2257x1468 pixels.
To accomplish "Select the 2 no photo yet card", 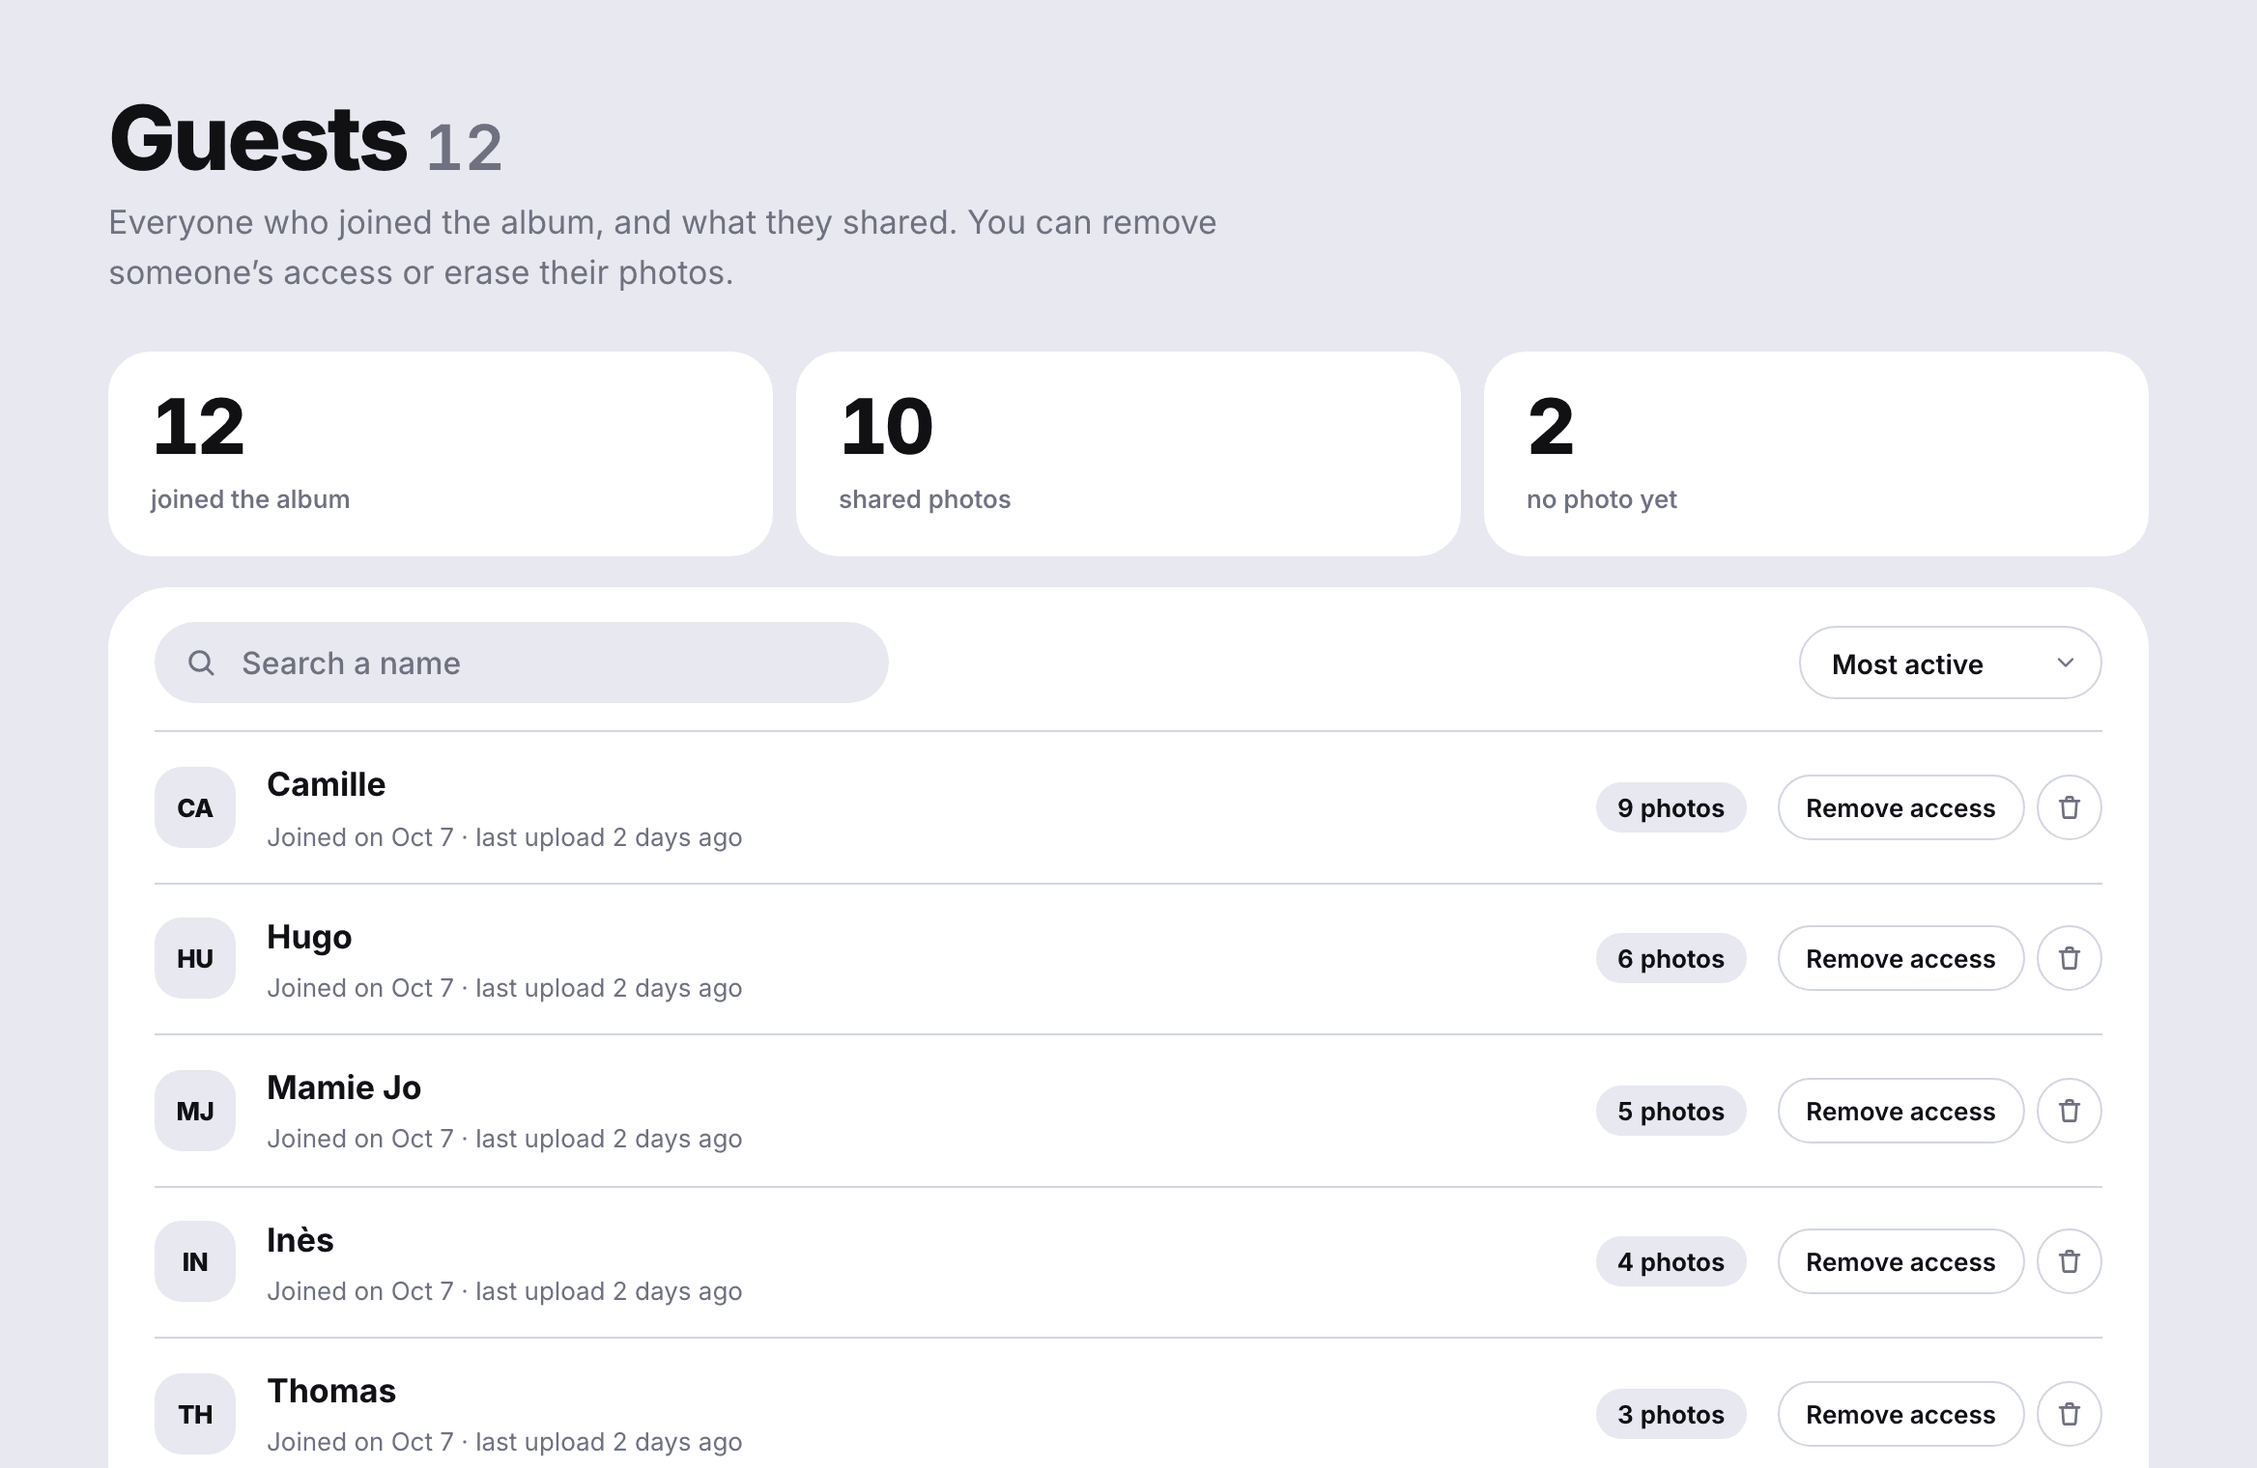I will pos(1816,454).
